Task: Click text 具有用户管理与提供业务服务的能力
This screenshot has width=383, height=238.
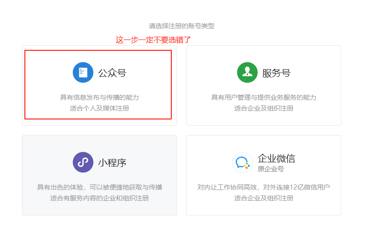Action: 264,97
